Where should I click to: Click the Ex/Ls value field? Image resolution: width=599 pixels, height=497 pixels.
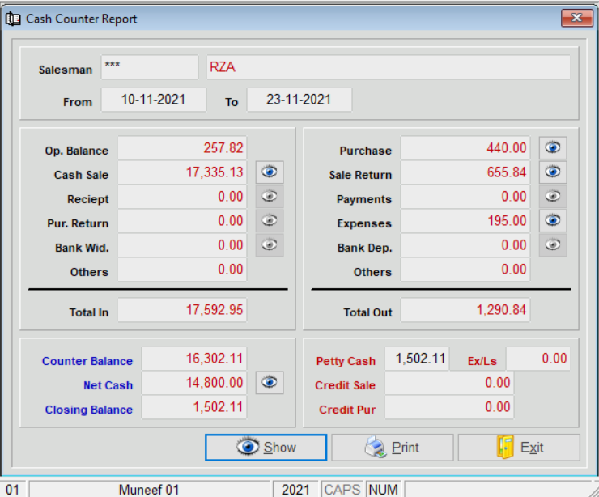pos(538,359)
